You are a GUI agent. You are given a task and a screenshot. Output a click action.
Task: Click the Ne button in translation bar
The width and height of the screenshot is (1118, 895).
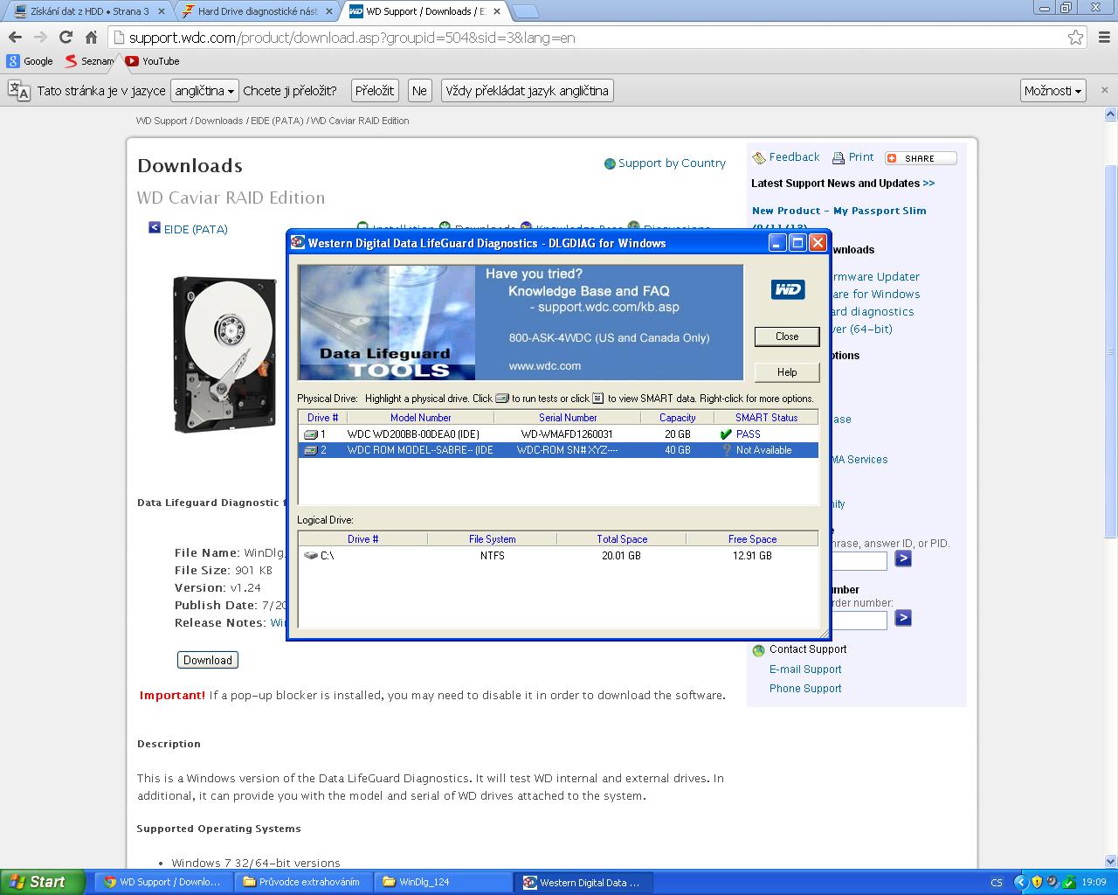click(x=420, y=91)
